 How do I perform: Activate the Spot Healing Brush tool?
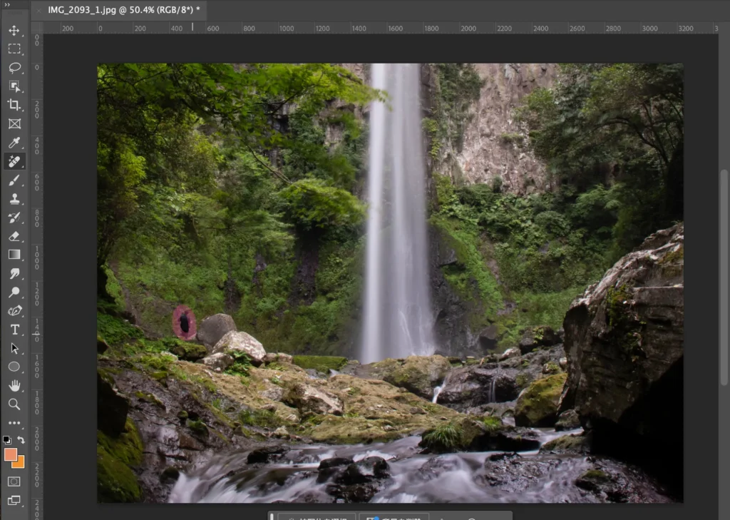pyautogui.click(x=14, y=161)
